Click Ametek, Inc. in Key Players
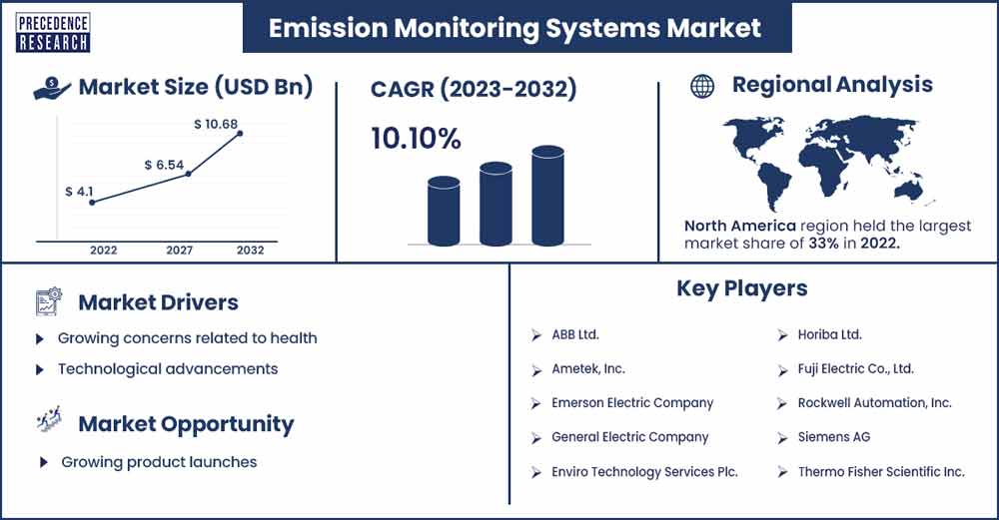This screenshot has height=520, width=999. click(588, 369)
